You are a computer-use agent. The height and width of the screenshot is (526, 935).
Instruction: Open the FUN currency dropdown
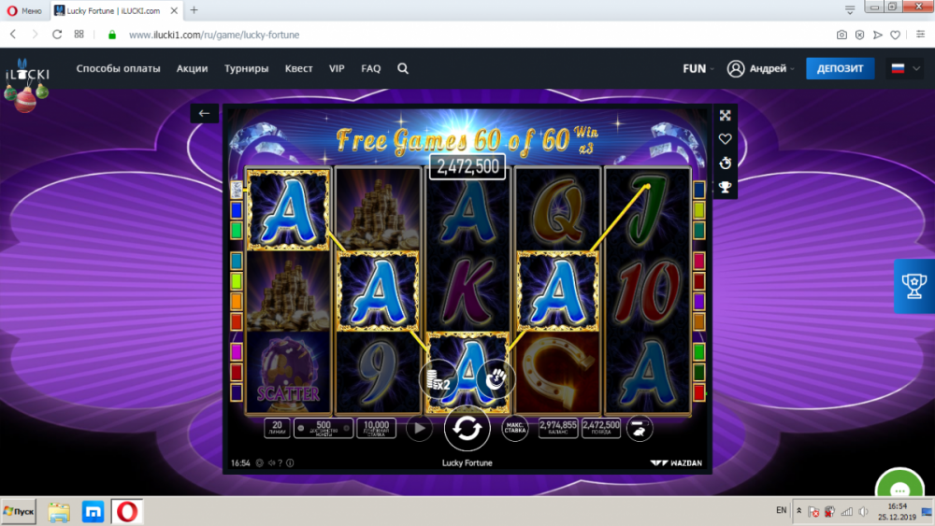(698, 68)
